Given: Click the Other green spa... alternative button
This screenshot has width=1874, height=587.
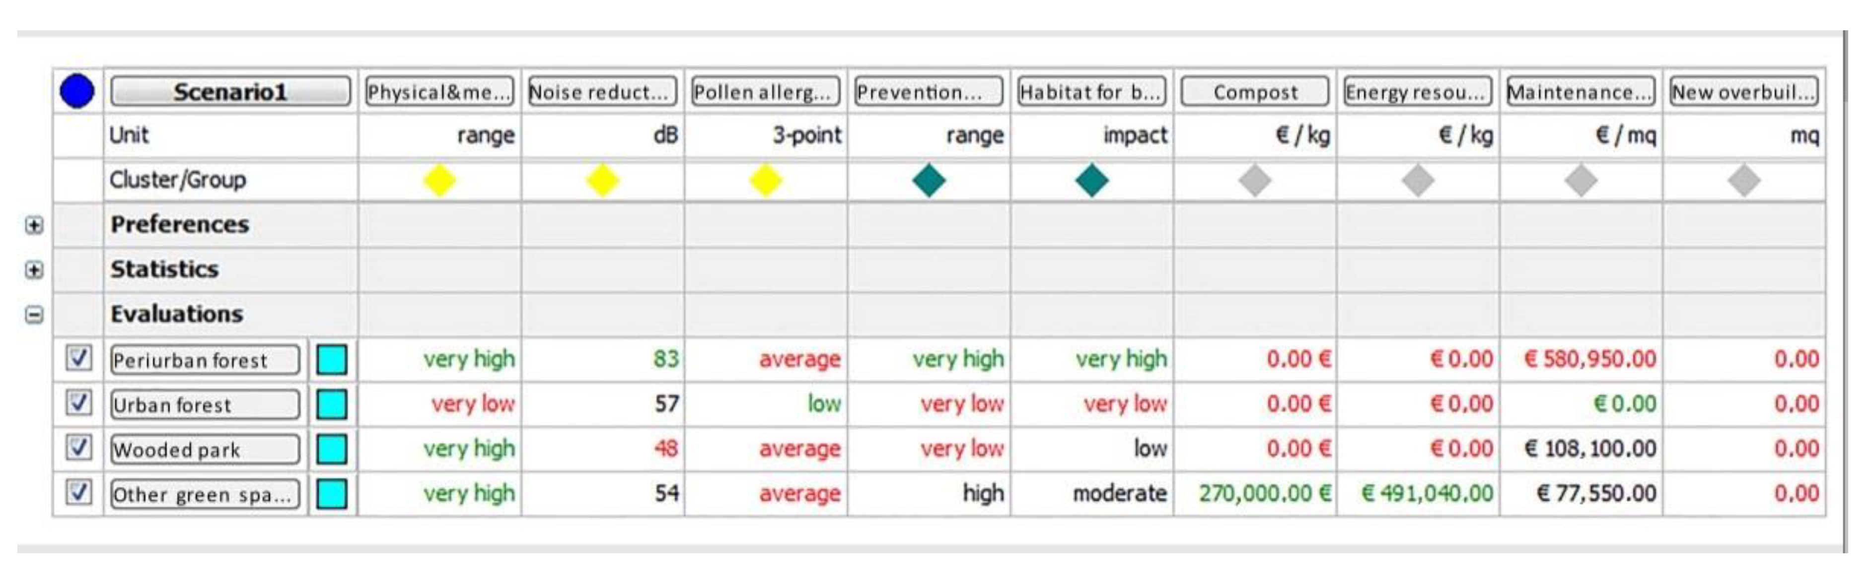Looking at the screenshot, I should point(205,495).
